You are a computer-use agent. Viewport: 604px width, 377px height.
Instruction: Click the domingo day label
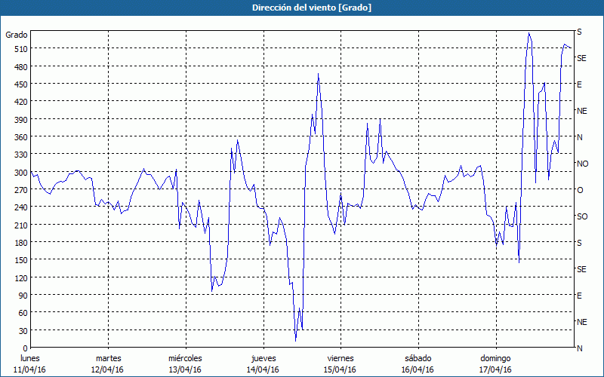[x=495, y=358]
